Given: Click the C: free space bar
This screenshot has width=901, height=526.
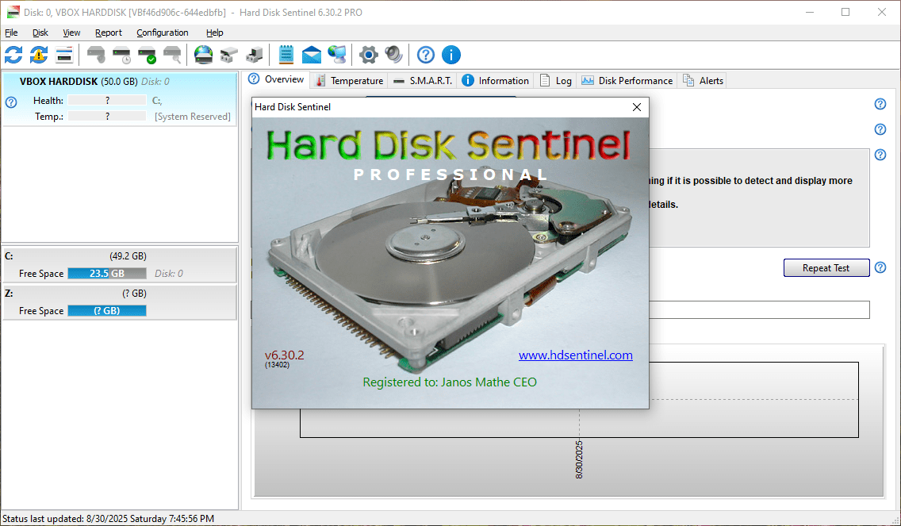Looking at the screenshot, I should point(107,274).
